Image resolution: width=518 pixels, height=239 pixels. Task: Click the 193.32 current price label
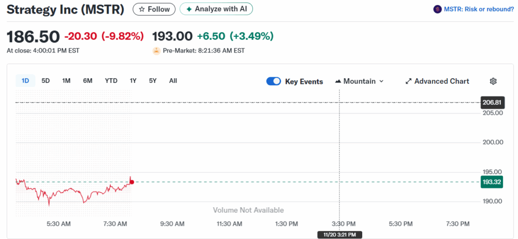click(492, 182)
